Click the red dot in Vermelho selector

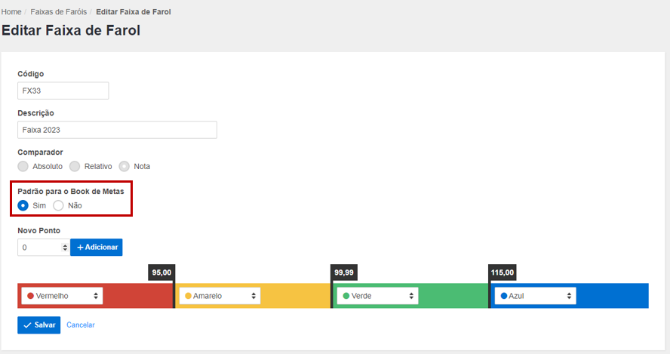point(30,296)
